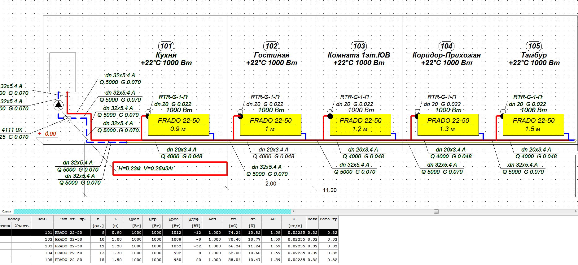This screenshot has width=578, height=265.
Task: Select the thermostatic valve on the 1.2 м radiator
Action: click(x=330, y=114)
